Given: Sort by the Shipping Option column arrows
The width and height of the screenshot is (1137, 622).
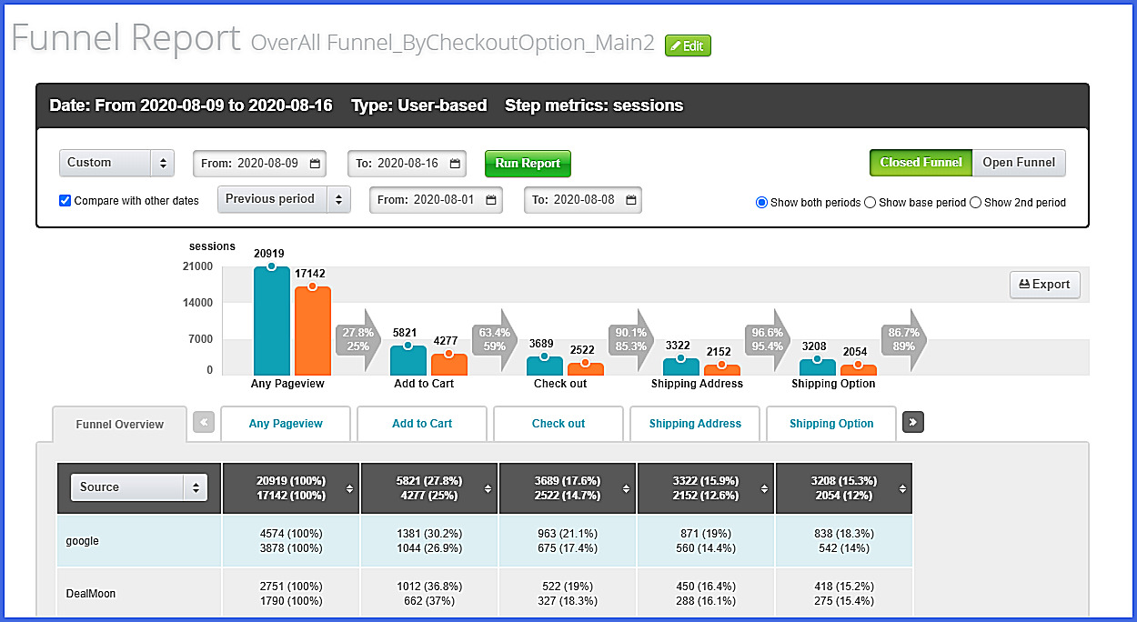Looking at the screenshot, I should coord(902,488).
